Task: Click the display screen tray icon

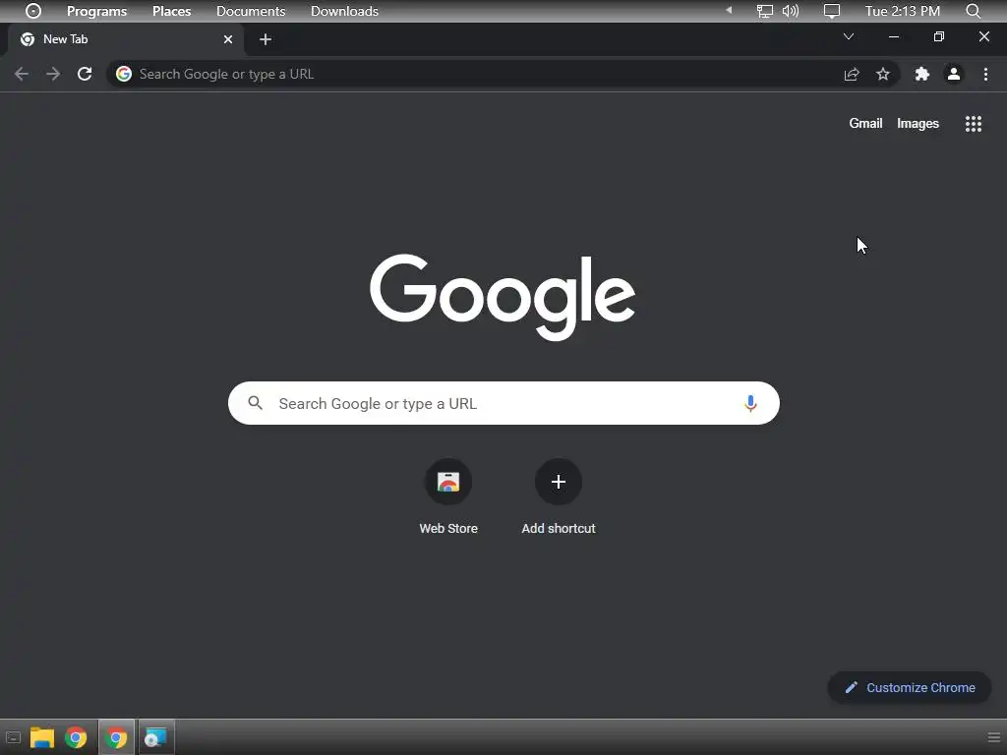Action: (x=832, y=11)
